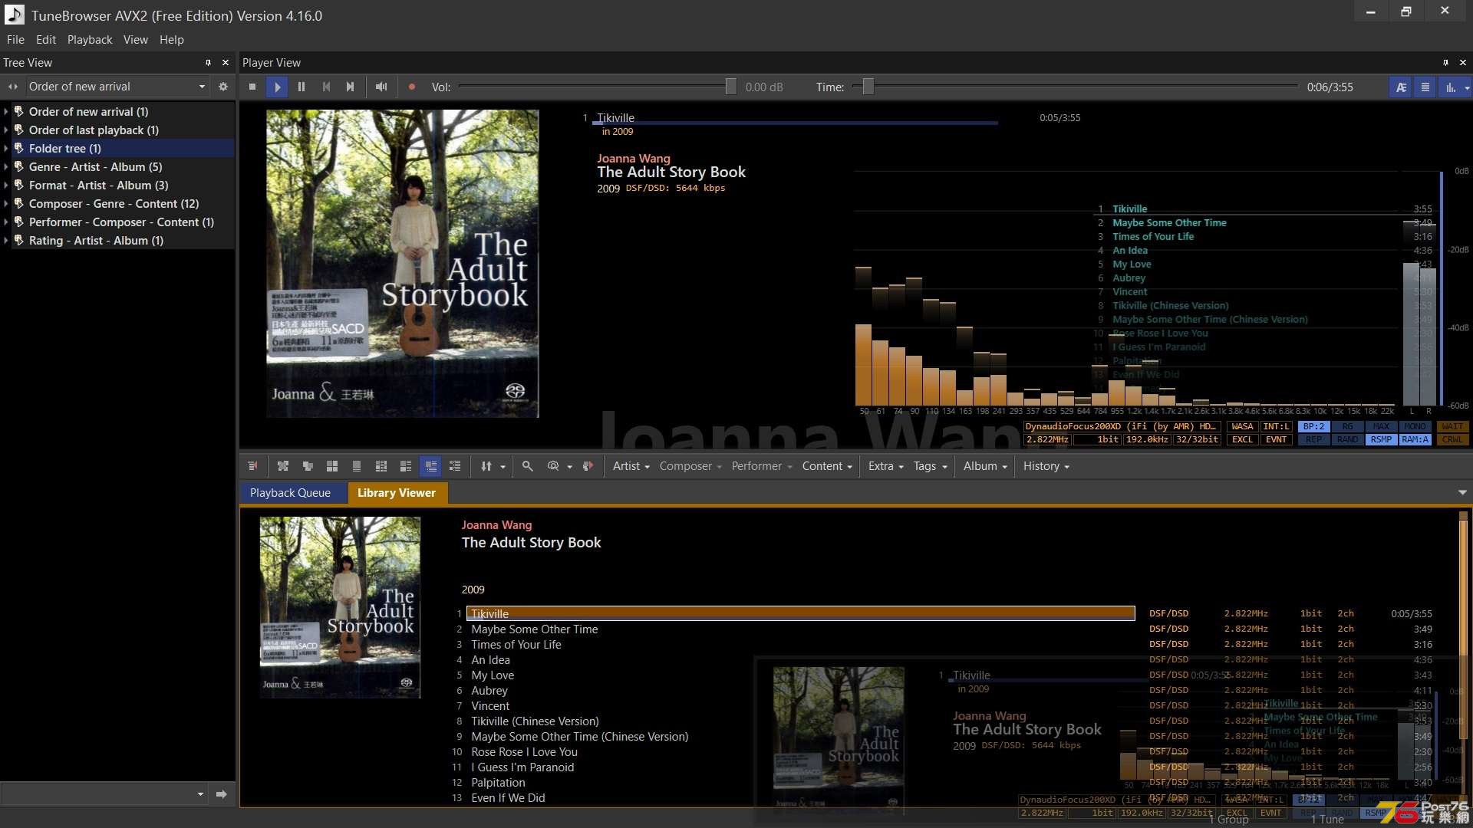Screen dimensions: 1473x828
Task: Switch to multi-column tile view icon
Action: point(381,466)
